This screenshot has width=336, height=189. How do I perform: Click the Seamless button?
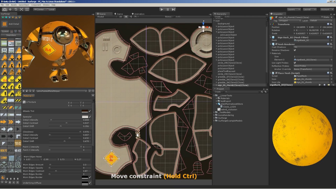coord(11,35)
